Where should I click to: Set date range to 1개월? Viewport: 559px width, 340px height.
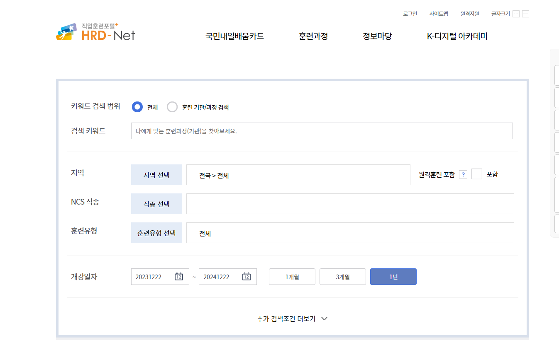tap(292, 277)
